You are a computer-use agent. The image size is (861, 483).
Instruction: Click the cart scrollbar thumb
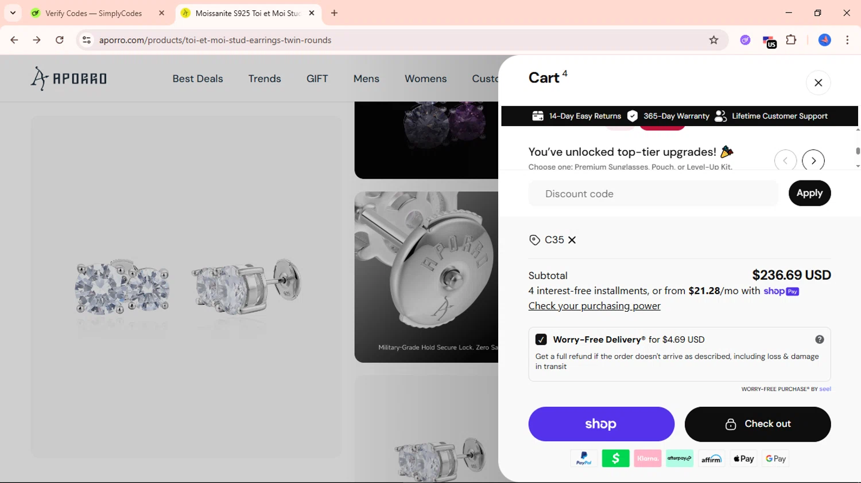click(x=858, y=151)
